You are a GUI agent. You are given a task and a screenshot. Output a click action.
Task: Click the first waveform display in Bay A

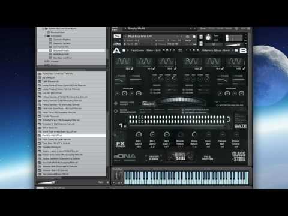click(124, 62)
